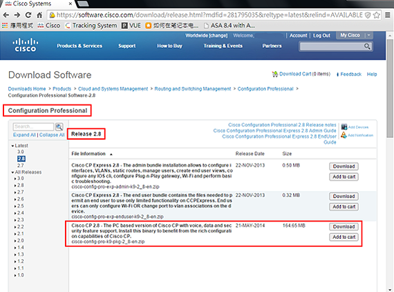Click the download cart icon
The image size is (394, 292).
coord(274,74)
